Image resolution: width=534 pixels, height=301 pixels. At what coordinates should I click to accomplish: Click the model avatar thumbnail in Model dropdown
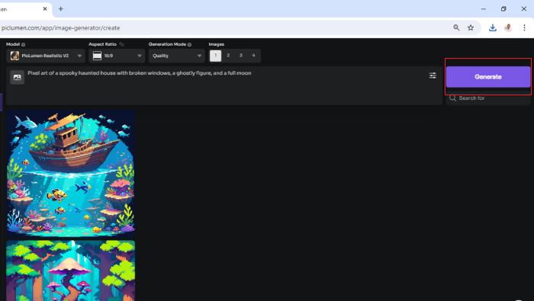(14, 56)
